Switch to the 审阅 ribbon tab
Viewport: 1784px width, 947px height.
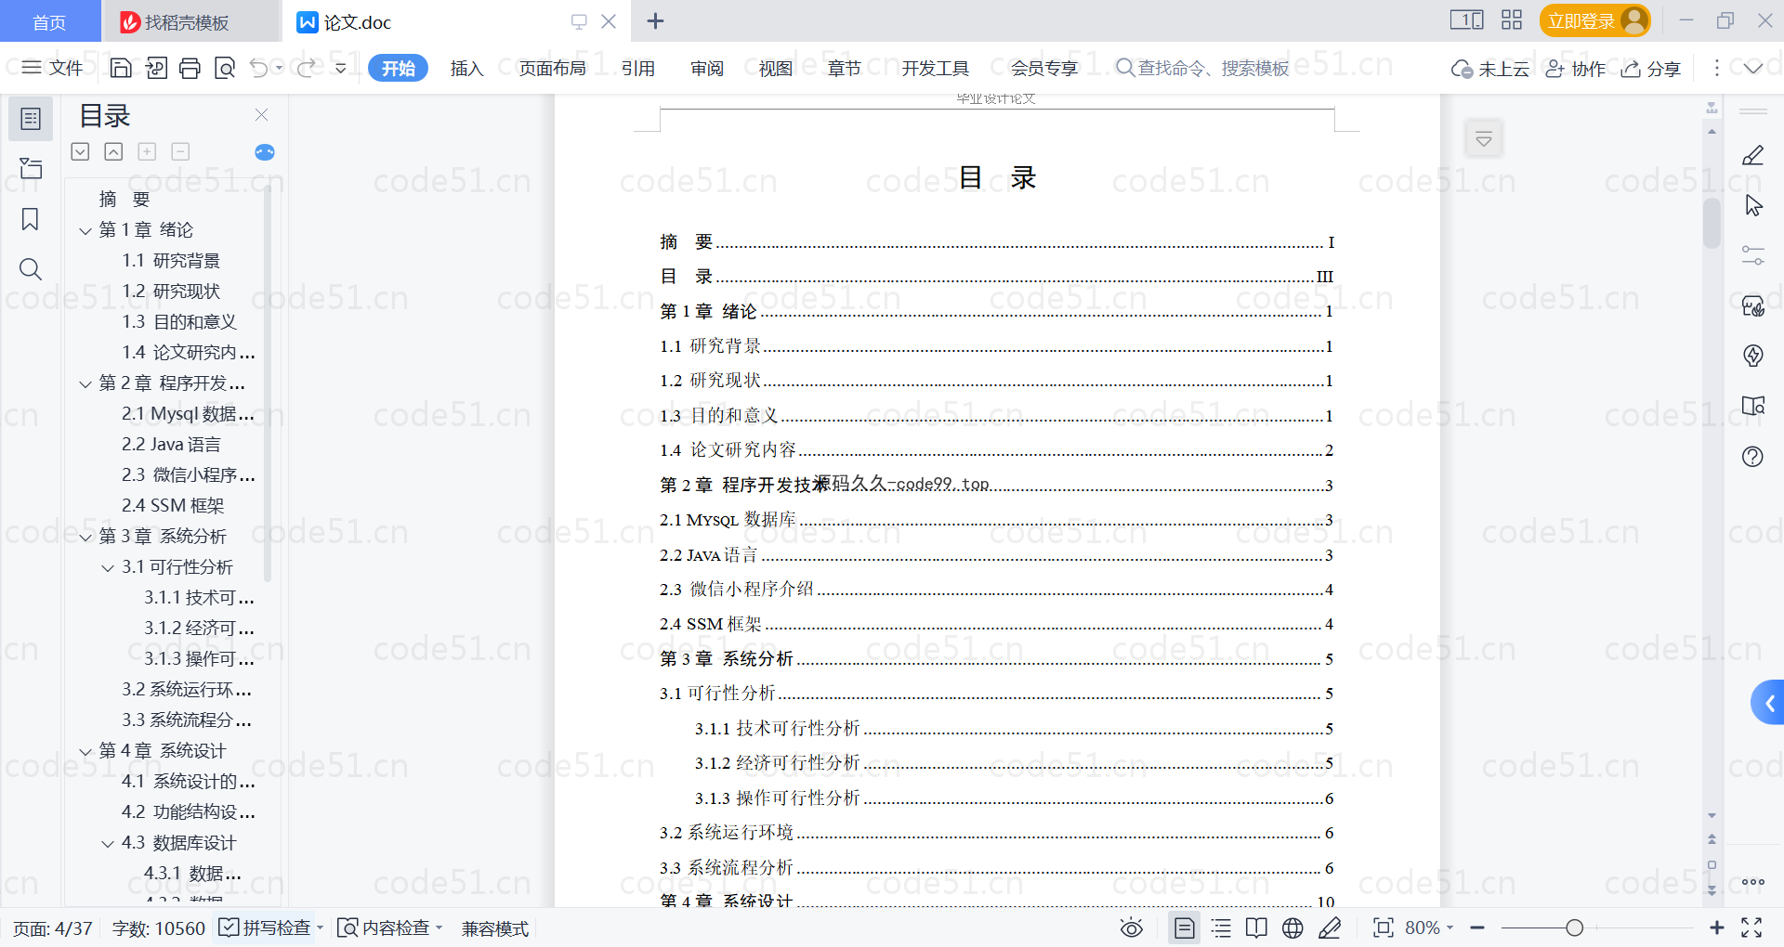pos(707,68)
